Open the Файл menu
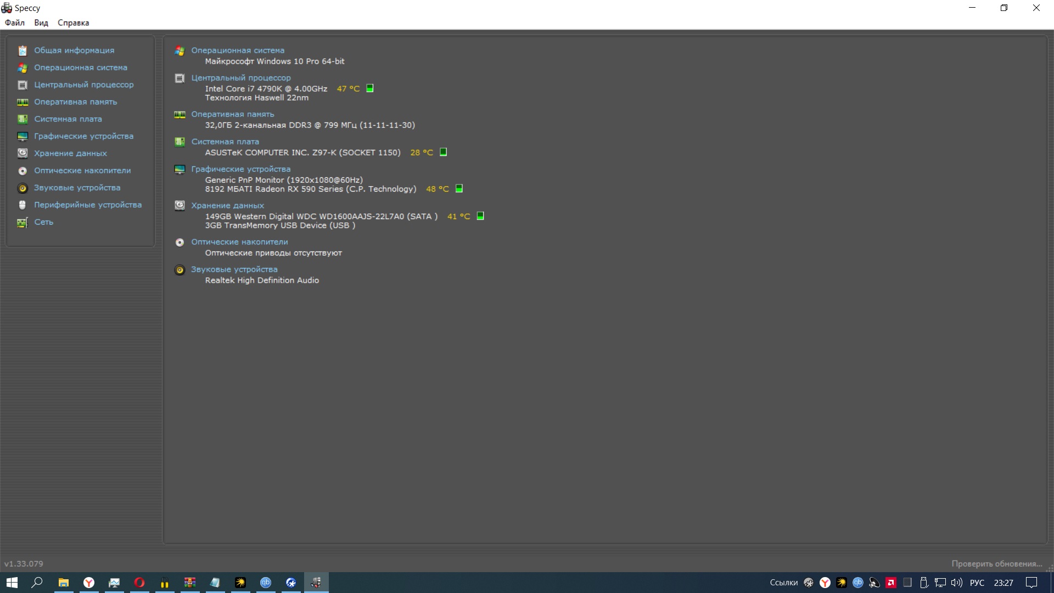Screen dimensions: 1054x593 (15, 23)
